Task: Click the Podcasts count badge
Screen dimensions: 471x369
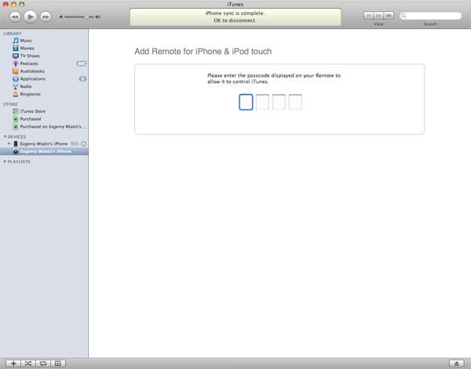Action: pyautogui.click(x=81, y=64)
